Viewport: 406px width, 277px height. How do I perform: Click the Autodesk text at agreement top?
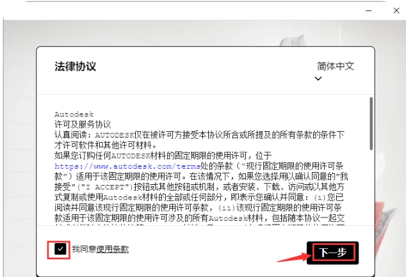click(74, 114)
